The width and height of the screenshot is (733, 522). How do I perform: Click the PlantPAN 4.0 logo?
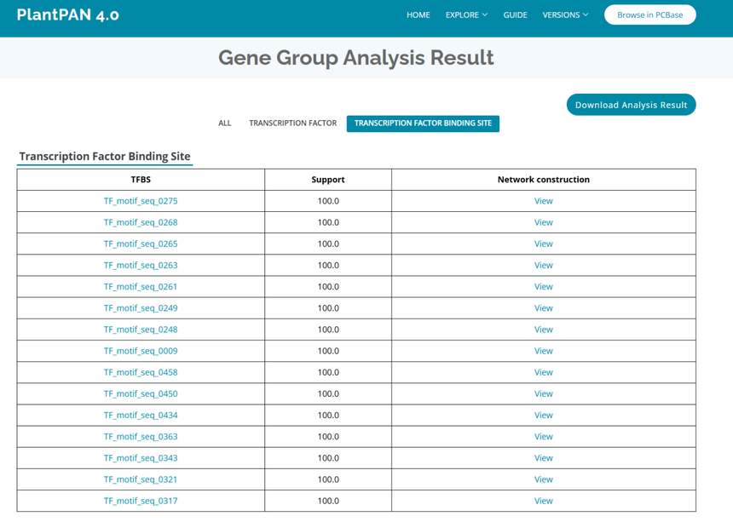68,15
